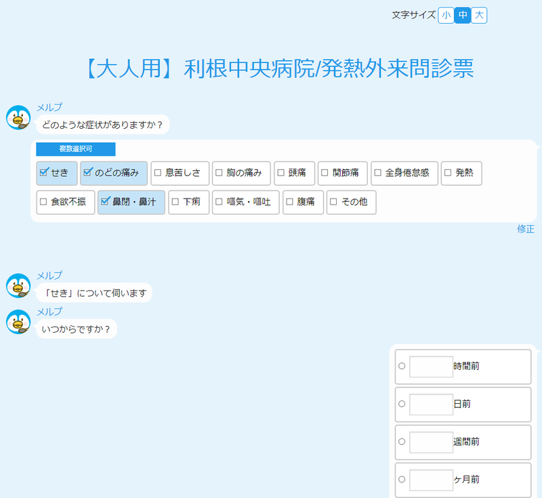
Task: Check the 胸の痛み symptom
Action: coord(241,173)
